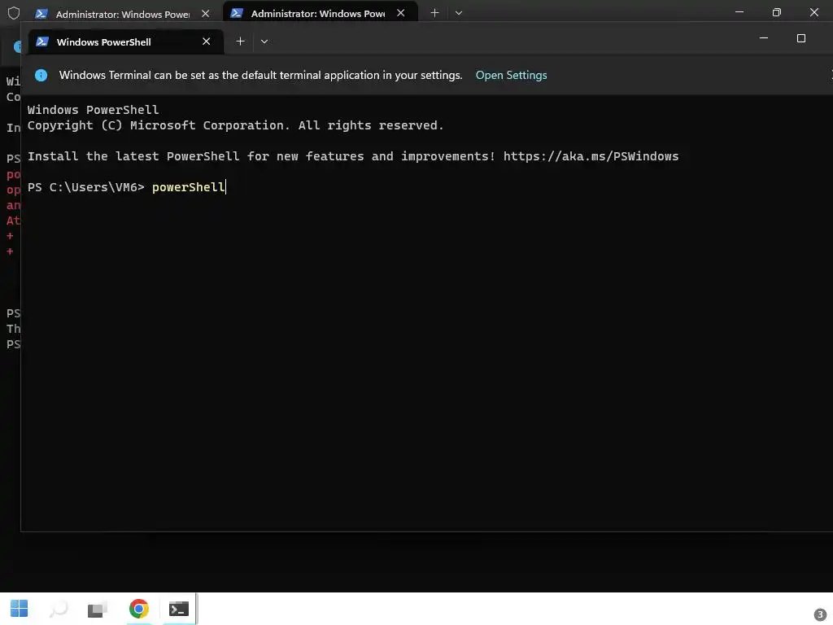Open taskbar Search
Image resolution: width=833 pixels, height=625 pixels.
pyautogui.click(x=59, y=609)
